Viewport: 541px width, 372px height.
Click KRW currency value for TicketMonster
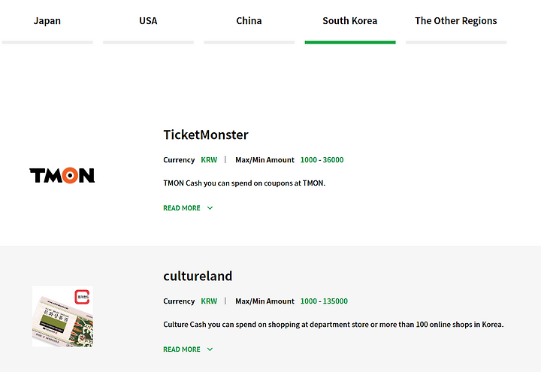(x=209, y=160)
